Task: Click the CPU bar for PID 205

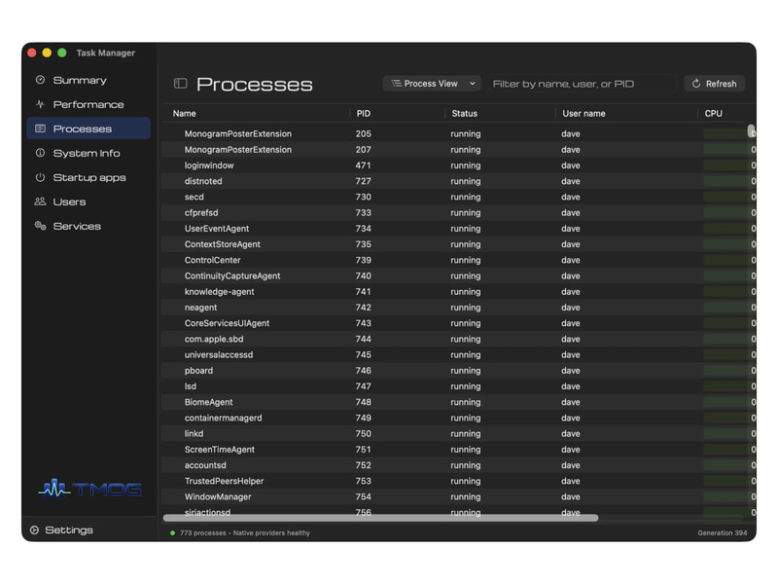Action: click(725, 133)
